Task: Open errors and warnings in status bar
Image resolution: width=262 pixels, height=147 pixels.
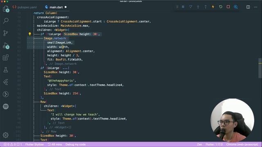Action: [x=13, y=145]
